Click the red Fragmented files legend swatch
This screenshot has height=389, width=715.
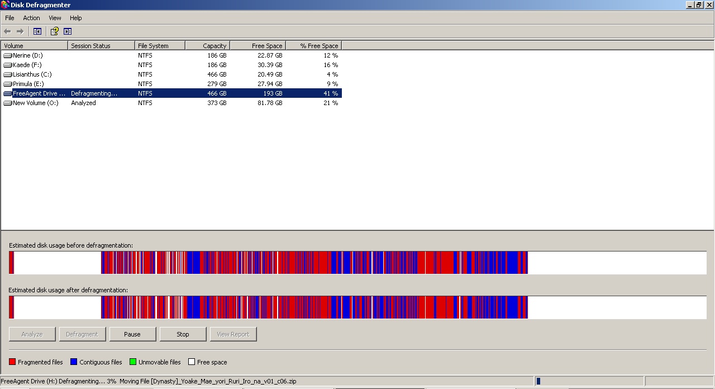click(x=12, y=362)
